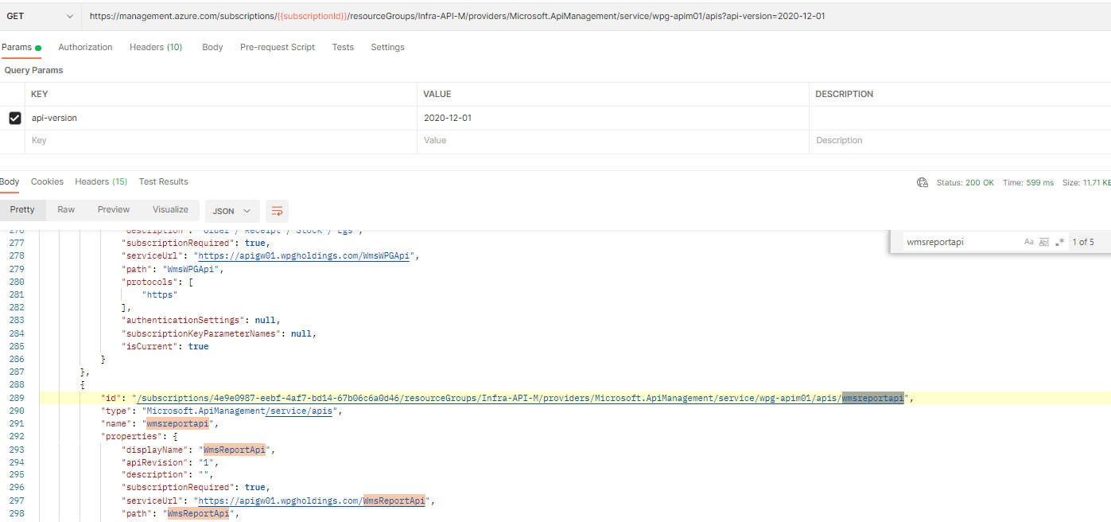
Task: Switch response view to Visualize
Action: (x=170, y=210)
